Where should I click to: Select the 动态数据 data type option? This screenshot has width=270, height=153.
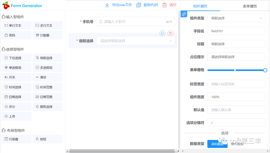(217, 144)
